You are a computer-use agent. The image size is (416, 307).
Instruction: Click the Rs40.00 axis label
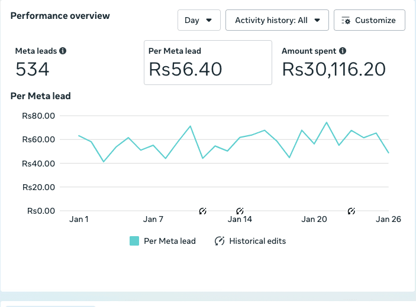click(x=38, y=164)
